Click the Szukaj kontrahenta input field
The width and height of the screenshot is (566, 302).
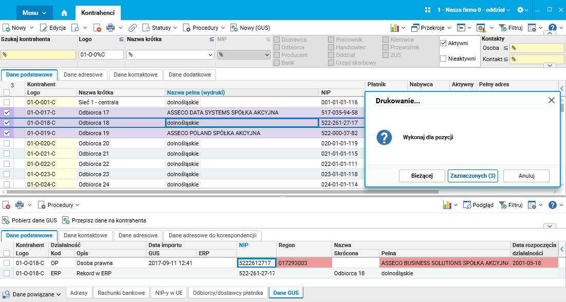click(38, 54)
